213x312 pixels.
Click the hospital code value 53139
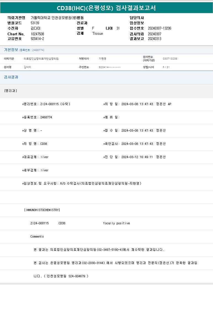(x=35, y=23)
